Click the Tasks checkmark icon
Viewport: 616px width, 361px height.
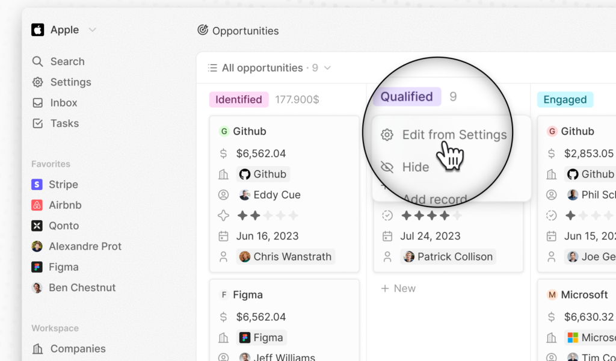click(37, 123)
